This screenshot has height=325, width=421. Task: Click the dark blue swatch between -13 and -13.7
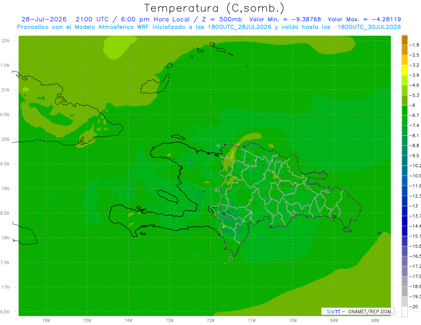pyautogui.click(x=405, y=211)
